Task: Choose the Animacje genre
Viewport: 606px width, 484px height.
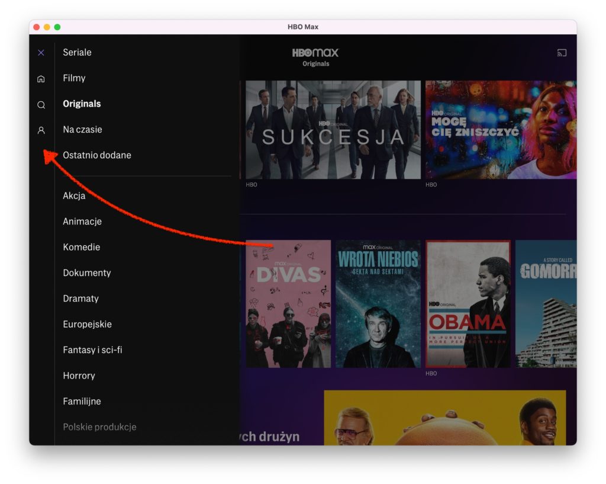Action: click(82, 222)
